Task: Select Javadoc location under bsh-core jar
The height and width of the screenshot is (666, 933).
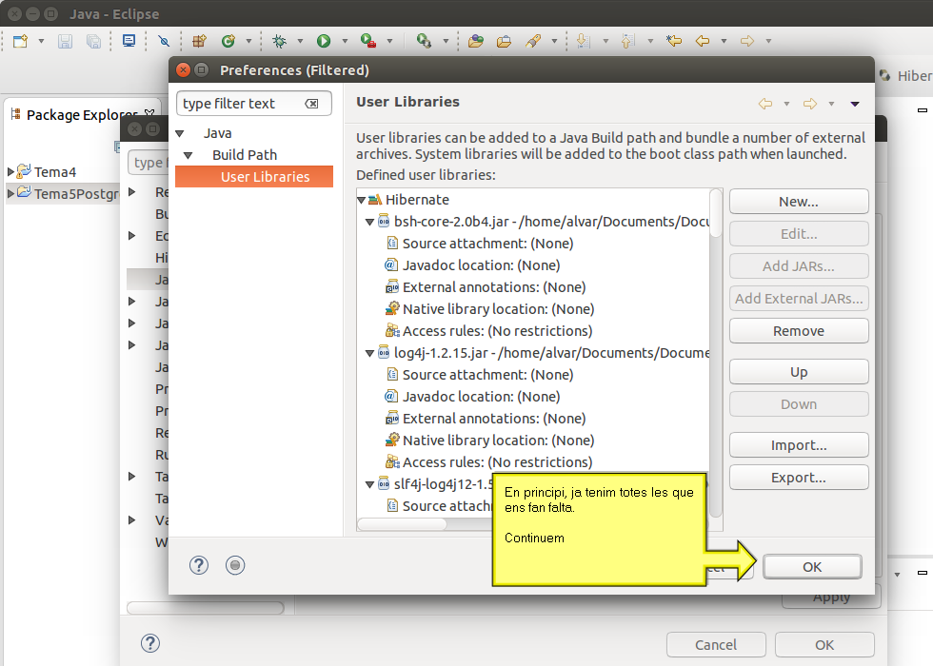Action: (x=482, y=265)
